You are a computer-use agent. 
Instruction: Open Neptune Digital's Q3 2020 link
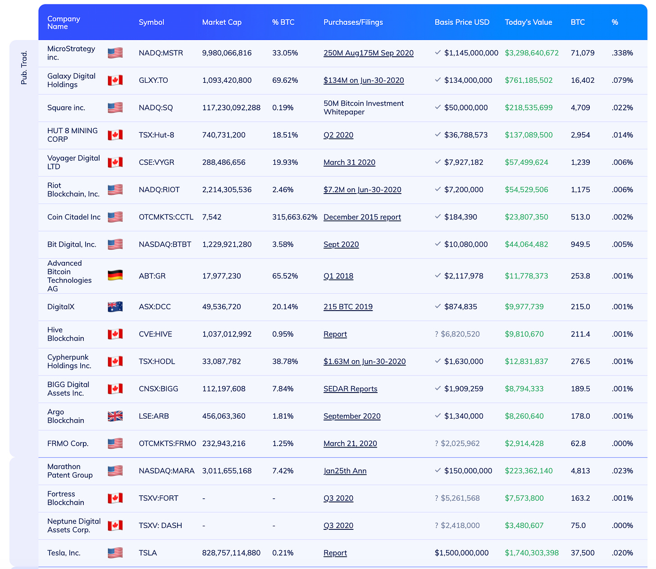[338, 526]
